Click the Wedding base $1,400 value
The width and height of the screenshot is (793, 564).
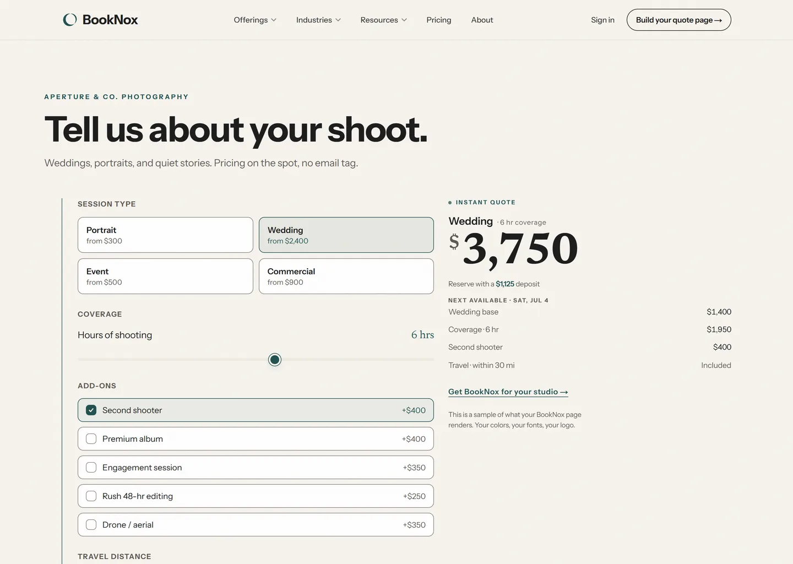point(719,312)
